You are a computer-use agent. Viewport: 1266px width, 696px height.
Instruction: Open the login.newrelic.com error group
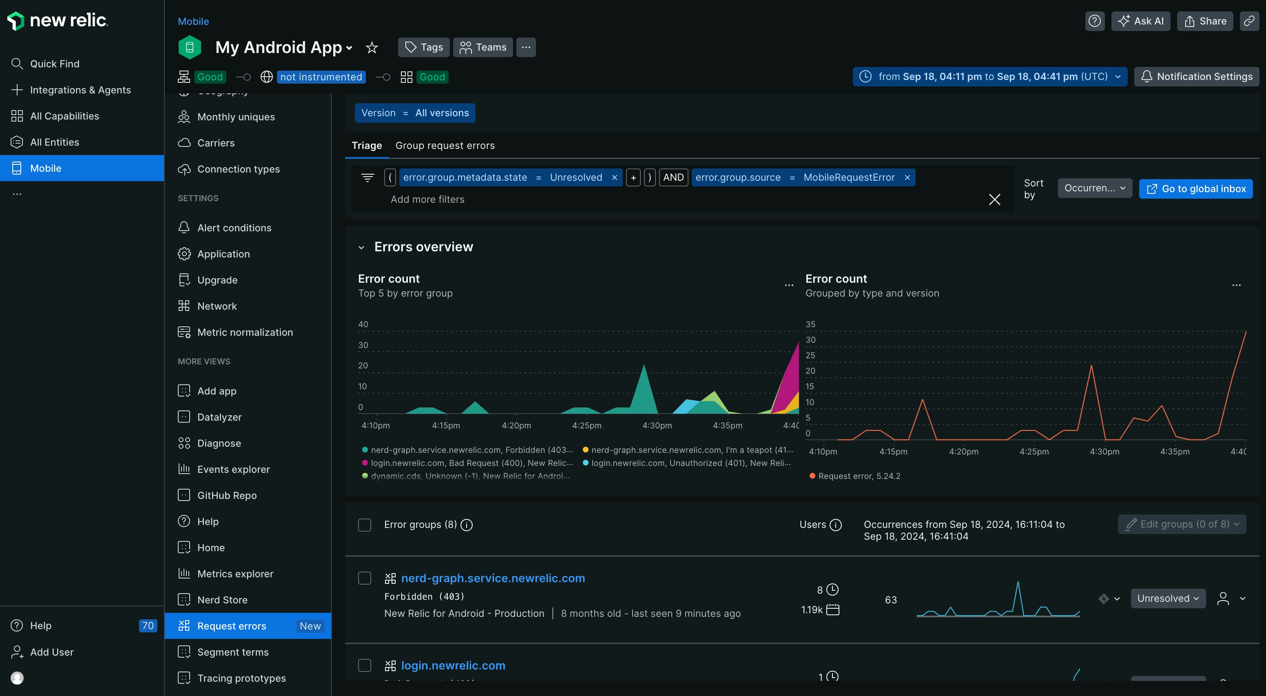coord(453,665)
